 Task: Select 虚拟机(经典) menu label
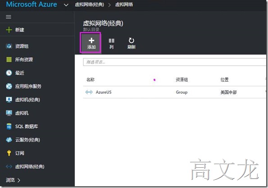click(x=27, y=99)
